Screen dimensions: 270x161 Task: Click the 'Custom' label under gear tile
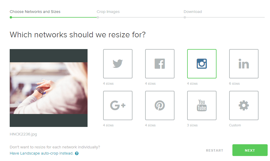pos(235,125)
